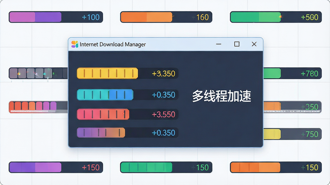
Task: Click the purple bar labeled +100
Action: [35, 17]
